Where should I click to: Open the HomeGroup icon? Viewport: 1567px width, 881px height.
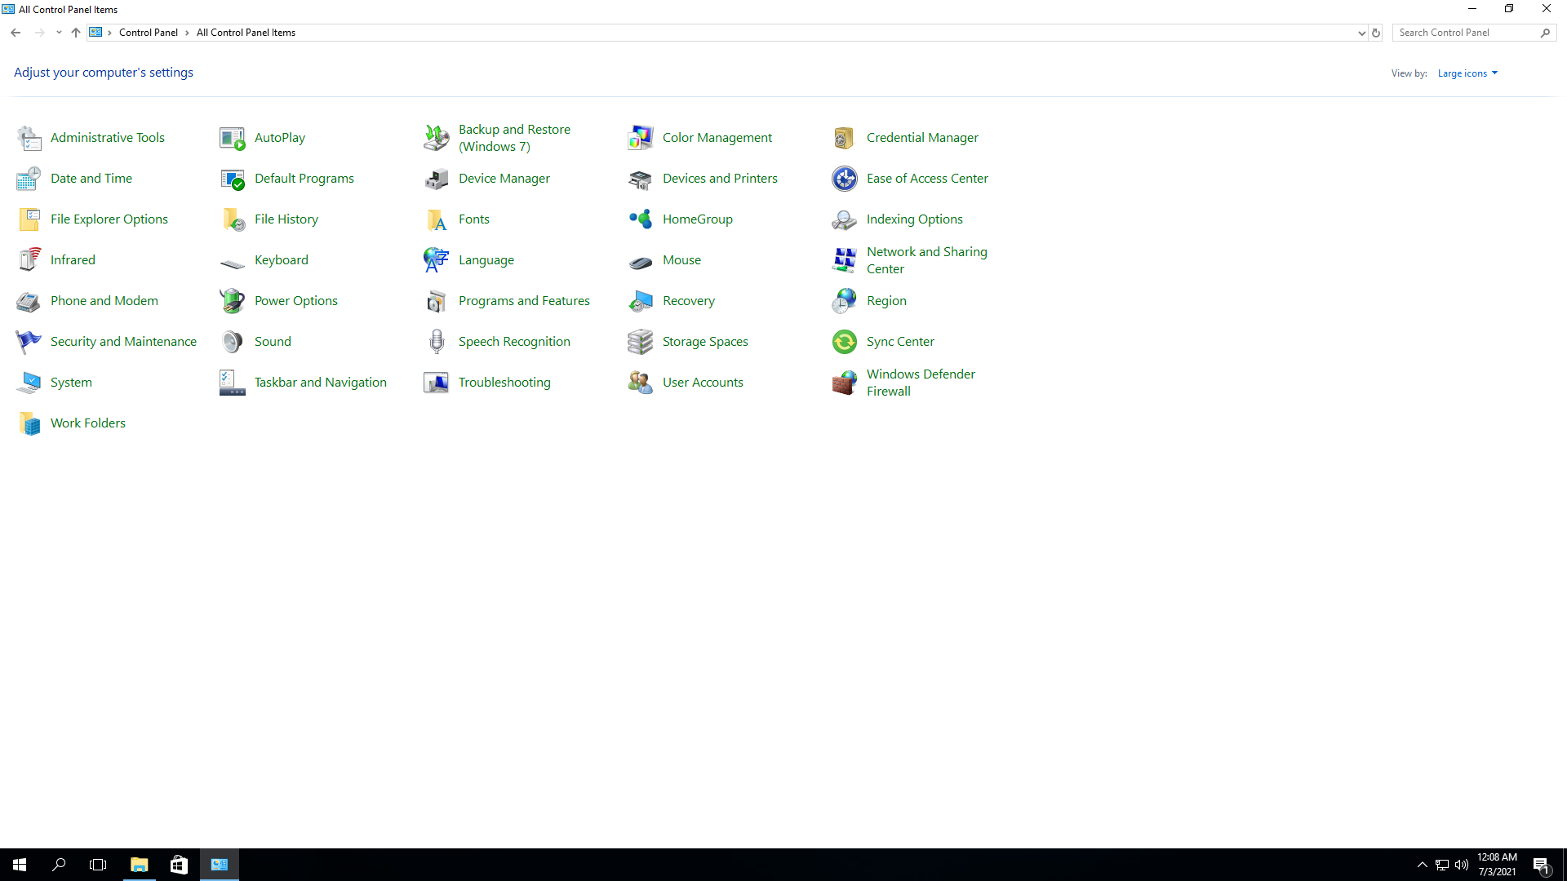[x=640, y=219]
